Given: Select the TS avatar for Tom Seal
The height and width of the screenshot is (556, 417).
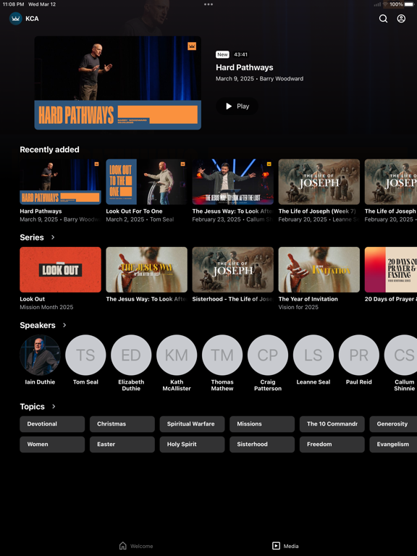Looking at the screenshot, I should [x=85, y=355].
